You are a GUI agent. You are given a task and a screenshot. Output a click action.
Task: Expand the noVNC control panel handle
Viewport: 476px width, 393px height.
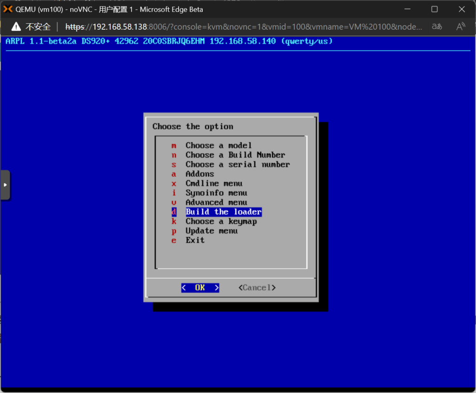pos(5,185)
